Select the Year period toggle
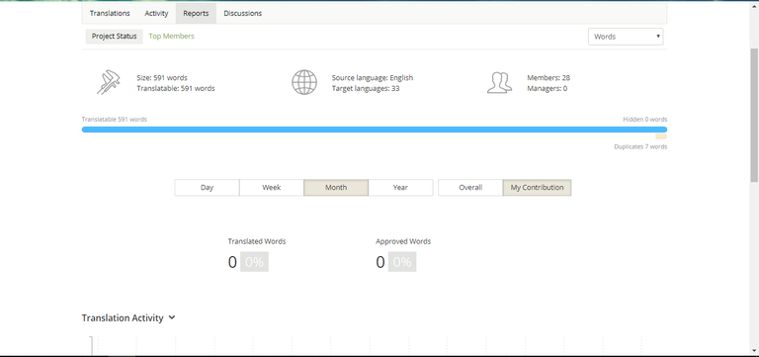The image size is (759, 357). click(x=400, y=188)
